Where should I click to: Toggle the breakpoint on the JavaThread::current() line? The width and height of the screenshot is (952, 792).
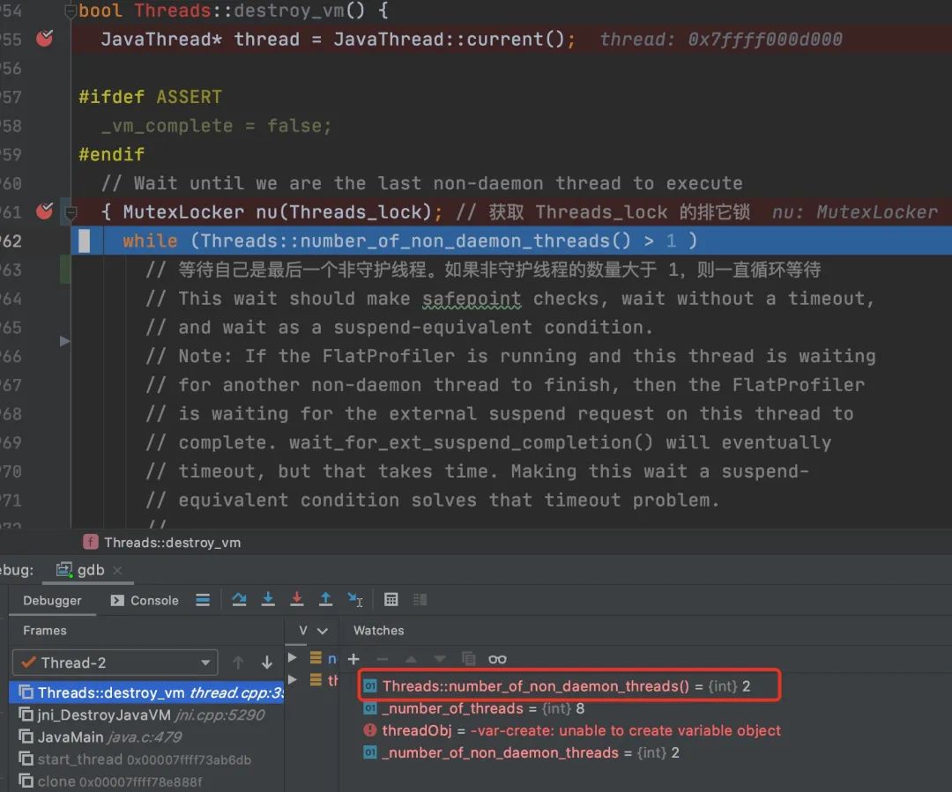[44, 39]
